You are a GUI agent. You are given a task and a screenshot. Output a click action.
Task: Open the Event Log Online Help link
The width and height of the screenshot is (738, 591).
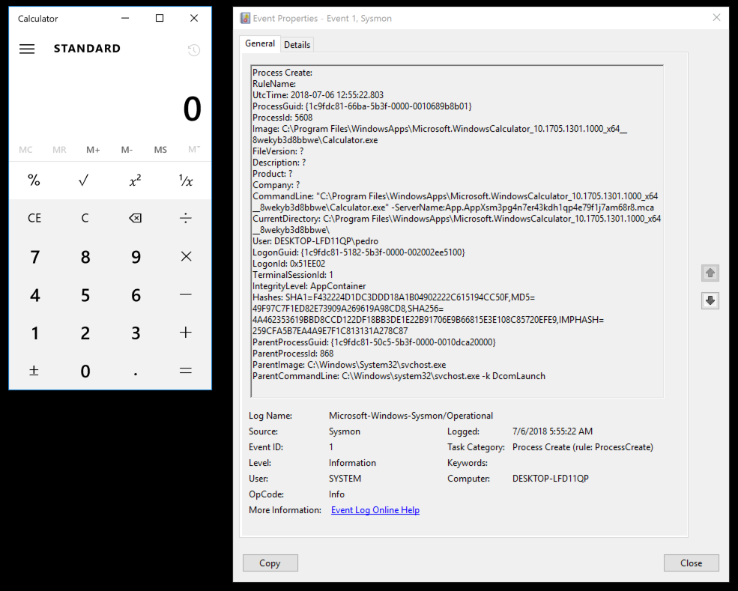(375, 510)
